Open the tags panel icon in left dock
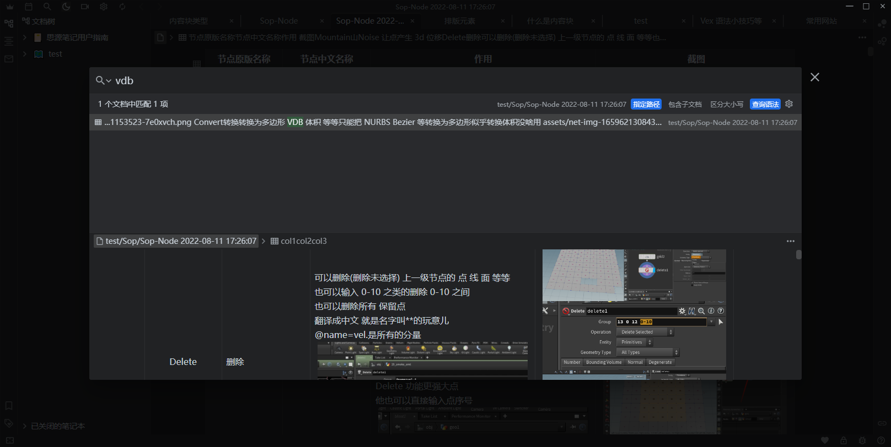 (9, 423)
